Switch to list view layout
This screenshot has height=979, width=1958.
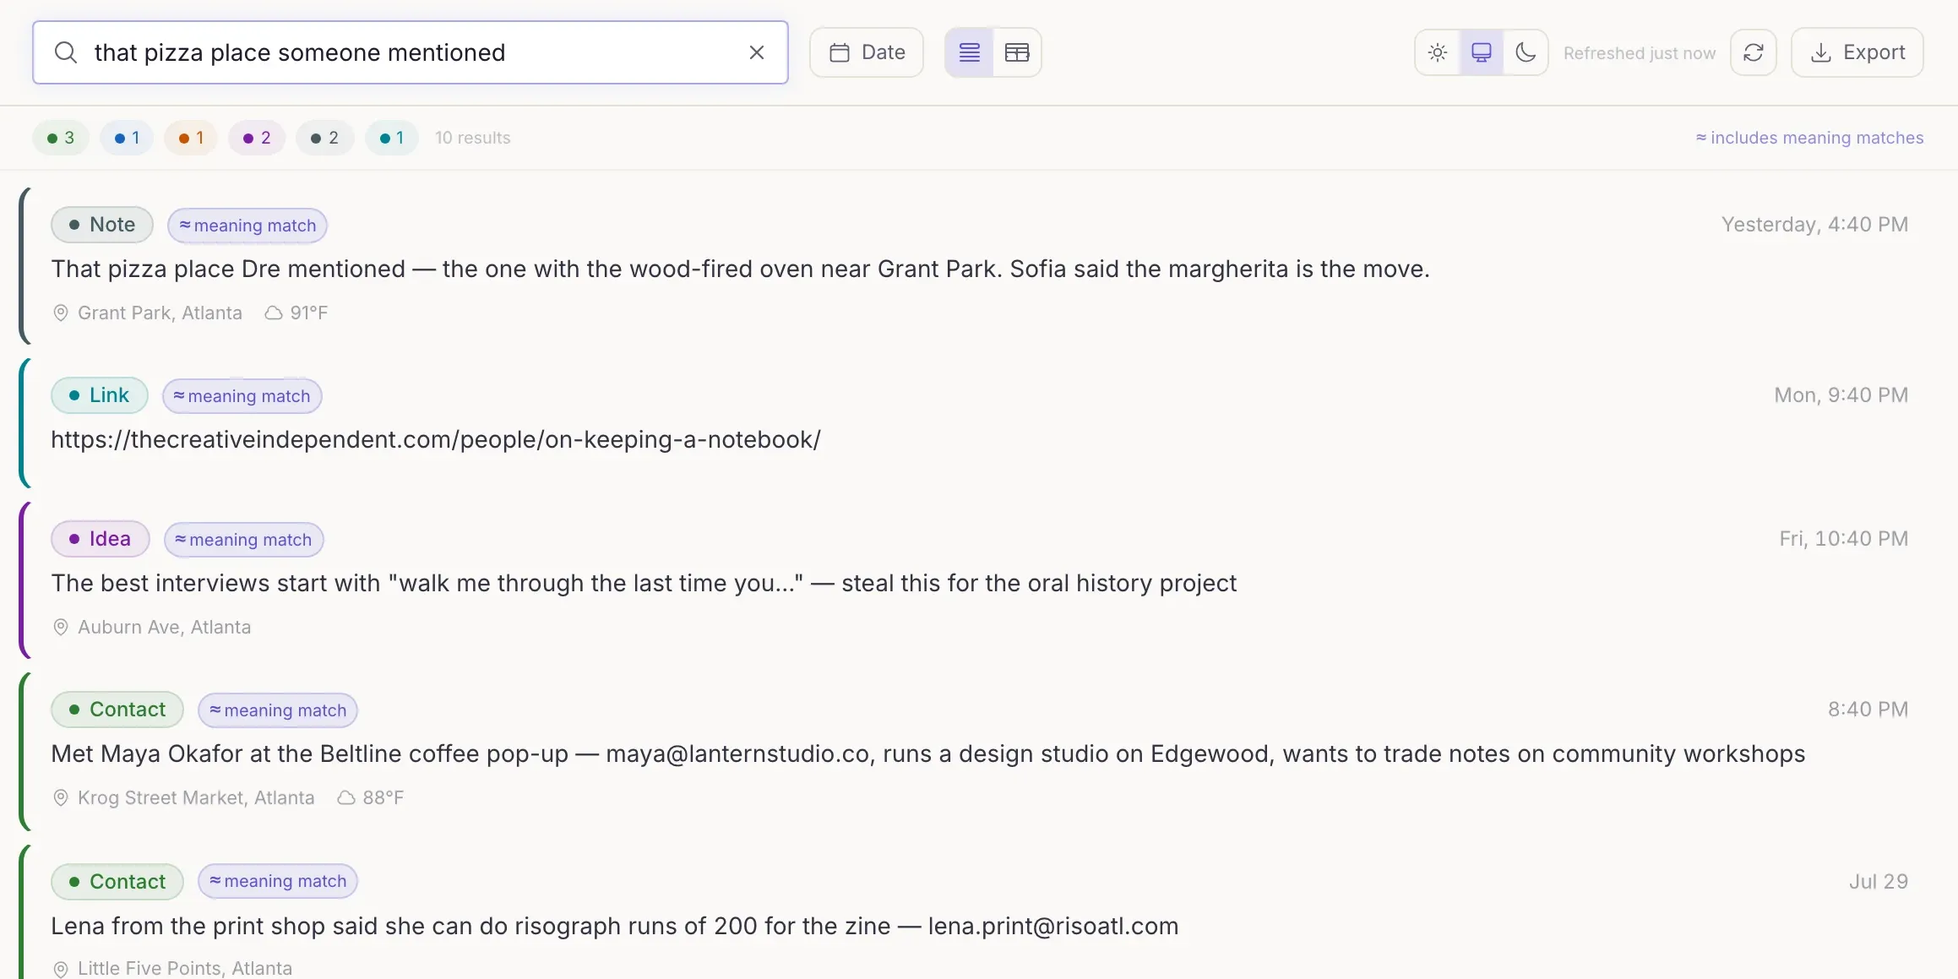(x=970, y=52)
